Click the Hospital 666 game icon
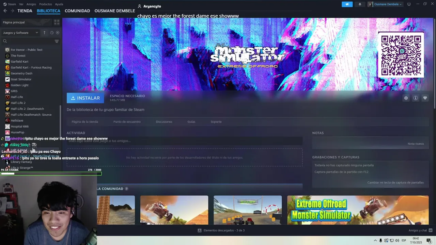The height and width of the screenshot is (245, 436). pyautogui.click(x=7, y=126)
